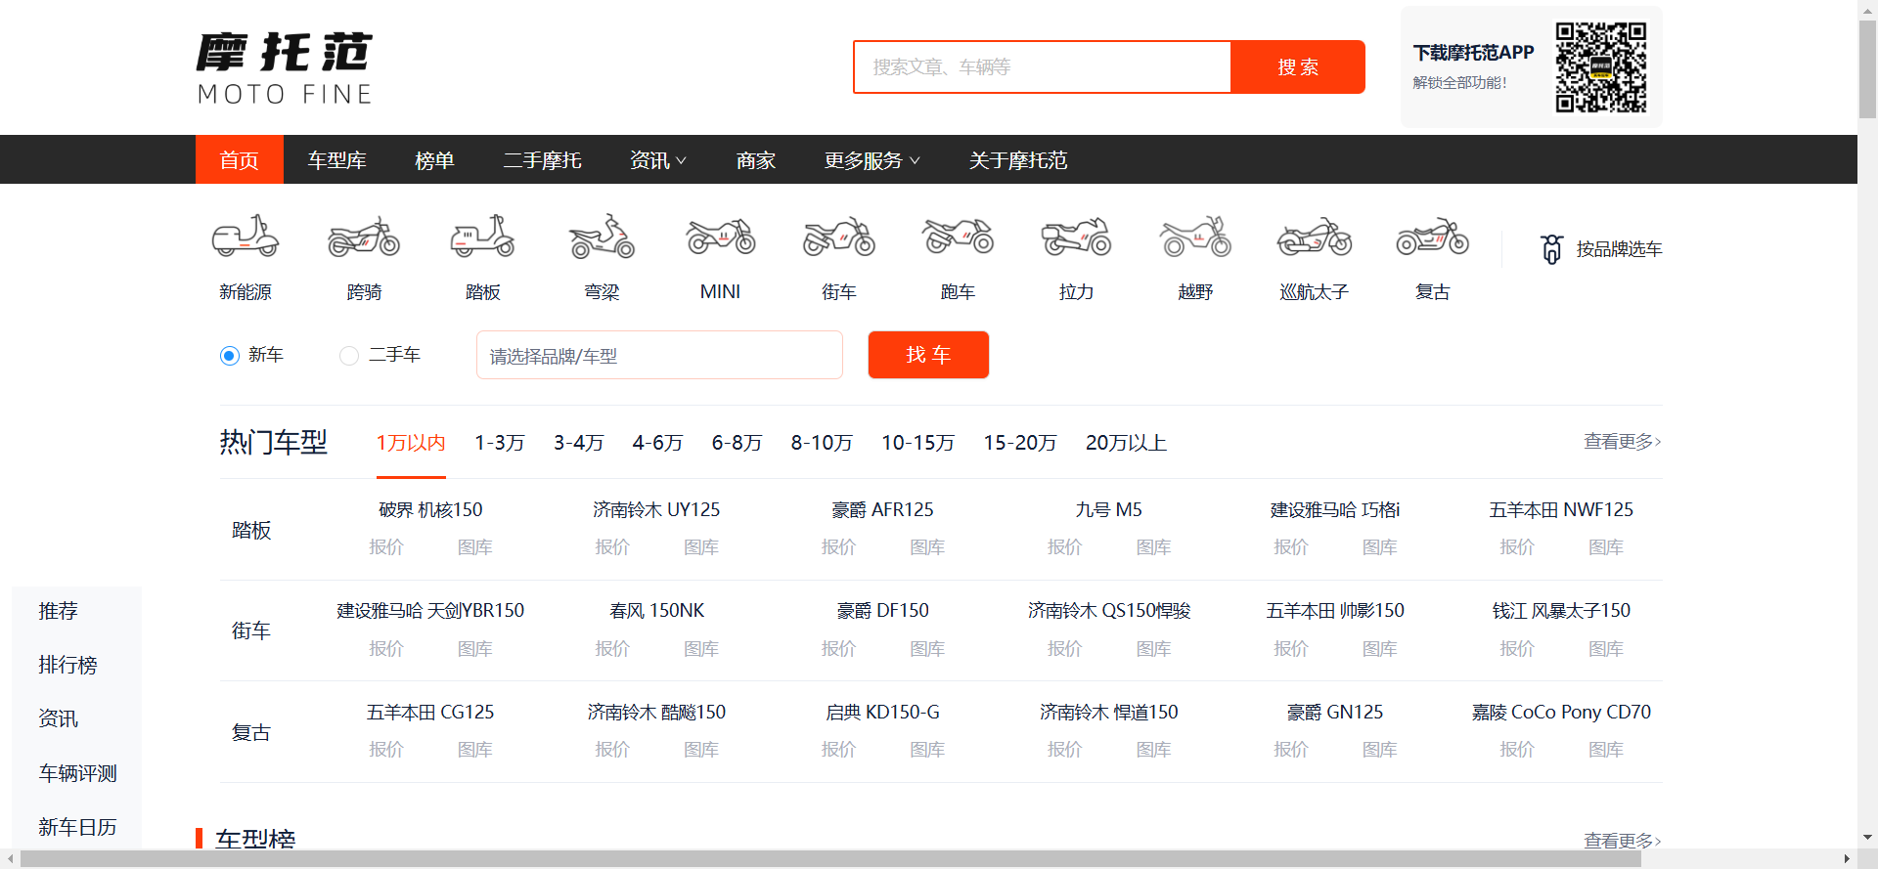Jump to 排行榜 in the side menu
The width and height of the screenshot is (1878, 869).
click(x=67, y=666)
